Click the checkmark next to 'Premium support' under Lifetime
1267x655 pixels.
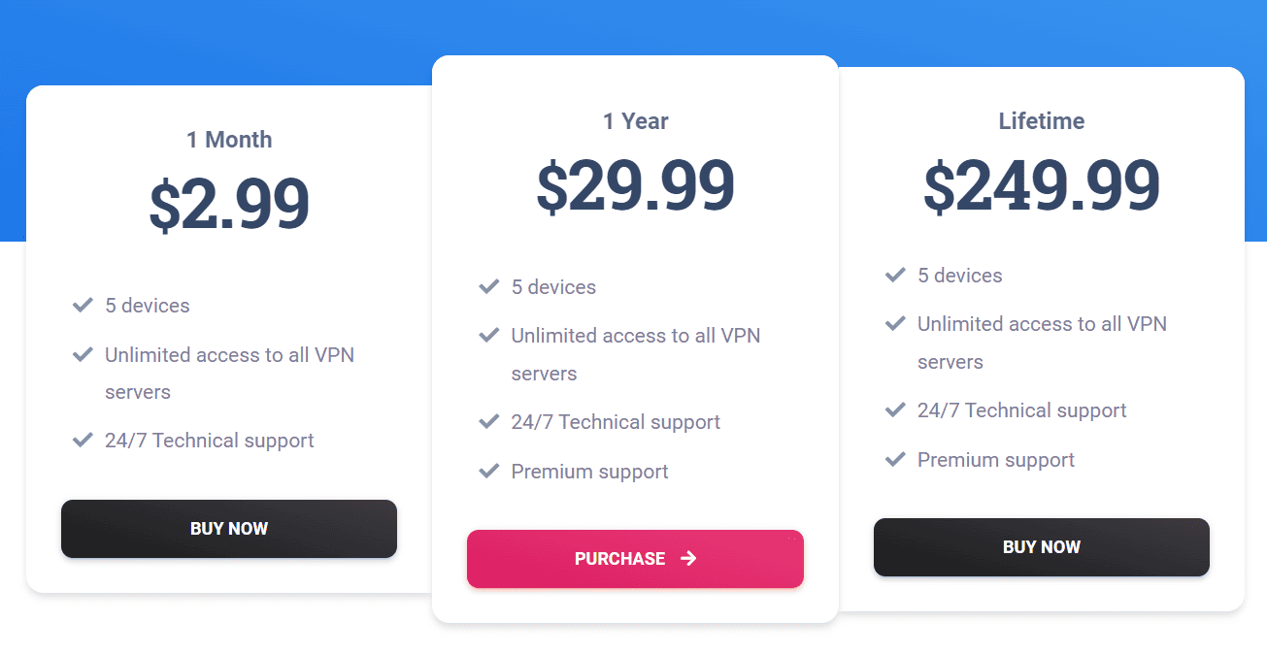coord(895,459)
